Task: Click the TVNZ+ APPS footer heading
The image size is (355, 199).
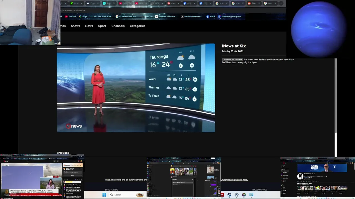Action: pos(111,190)
